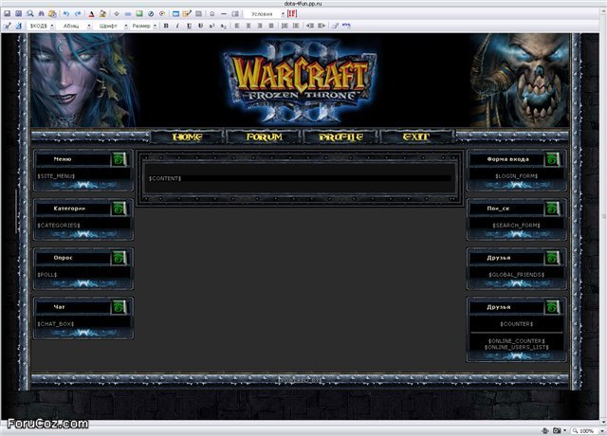Click the magnifying glass preview icon
The height and width of the screenshot is (436, 607).
pyautogui.click(x=29, y=14)
